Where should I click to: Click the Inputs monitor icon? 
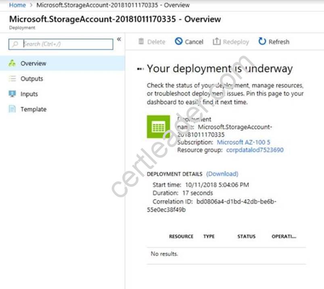(x=12, y=94)
